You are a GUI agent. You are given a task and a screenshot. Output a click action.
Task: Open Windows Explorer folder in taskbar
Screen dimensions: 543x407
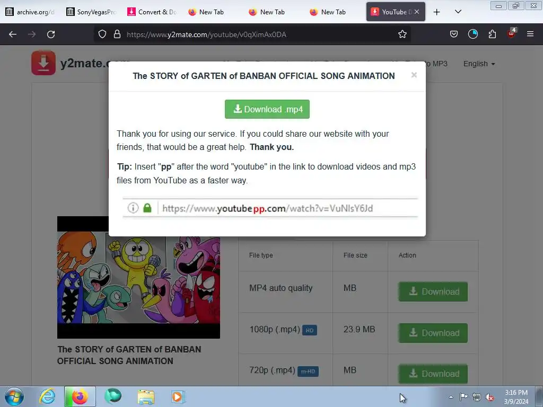[x=146, y=396]
